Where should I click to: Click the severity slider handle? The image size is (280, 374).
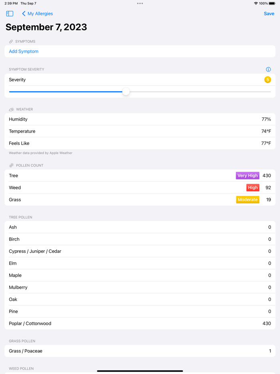coord(126,92)
